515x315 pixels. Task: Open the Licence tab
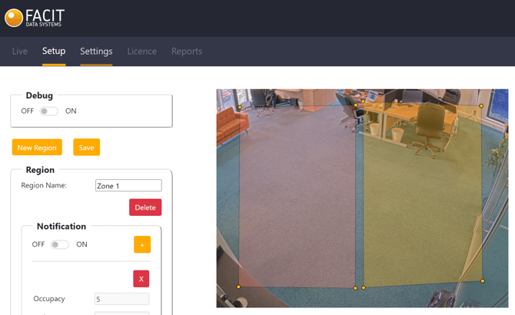click(141, 51)
